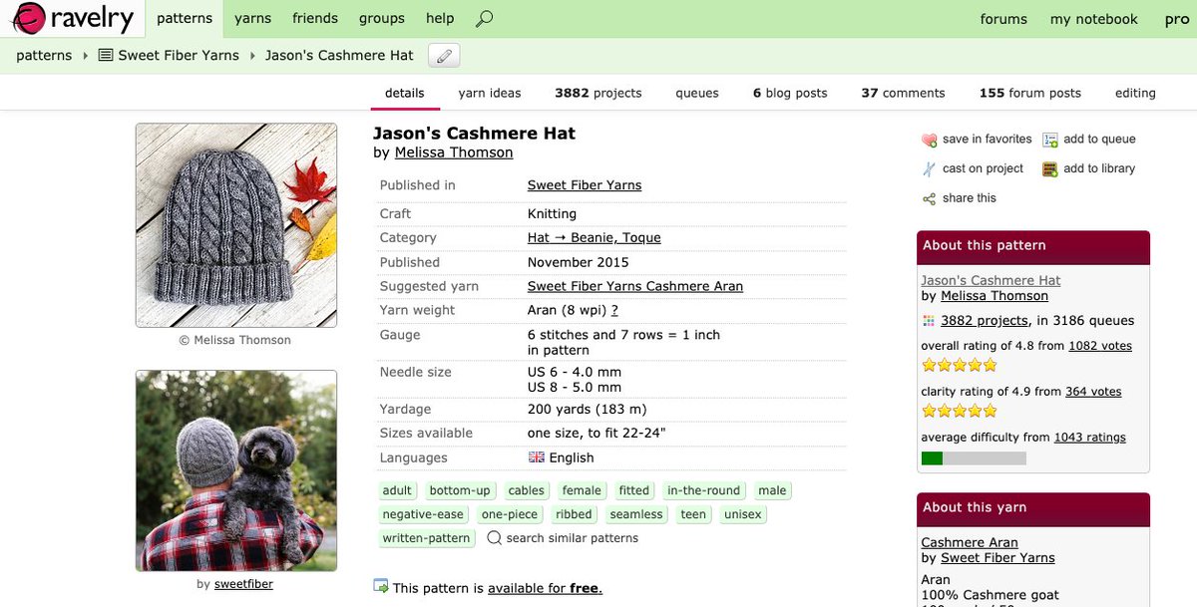The image size is (1197, 607).
Task: Click the average difficulty green bar
Action: pyautogui.click(x=974, y=458)
